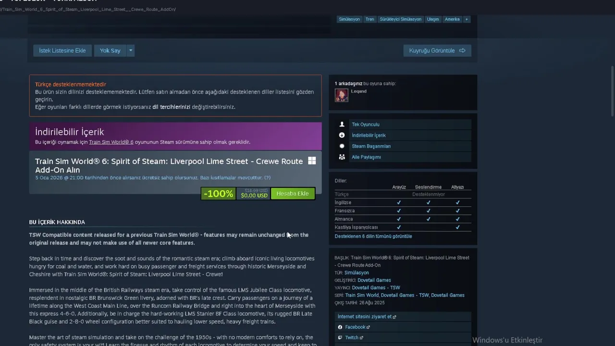Open Dovetail Games - TSW publisher link
615x346 pixels.
pos(376,288)
